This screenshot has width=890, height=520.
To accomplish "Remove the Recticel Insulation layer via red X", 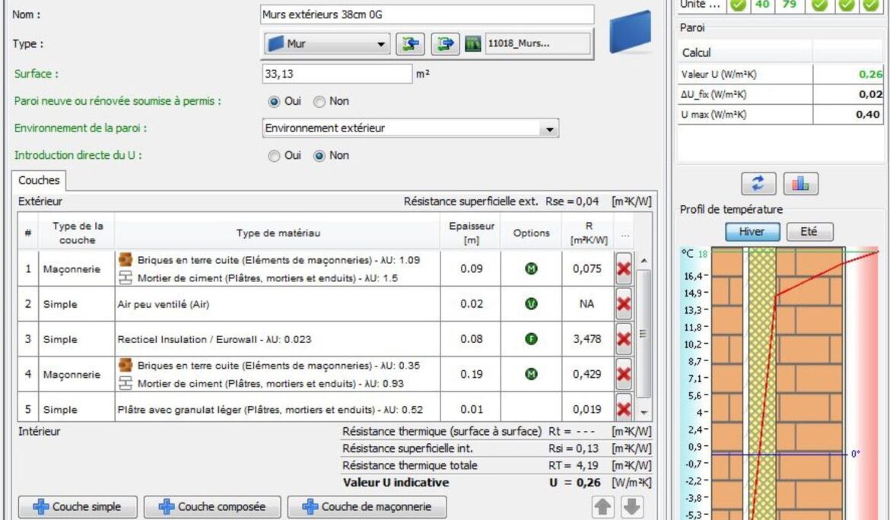I will pos(624,339).
